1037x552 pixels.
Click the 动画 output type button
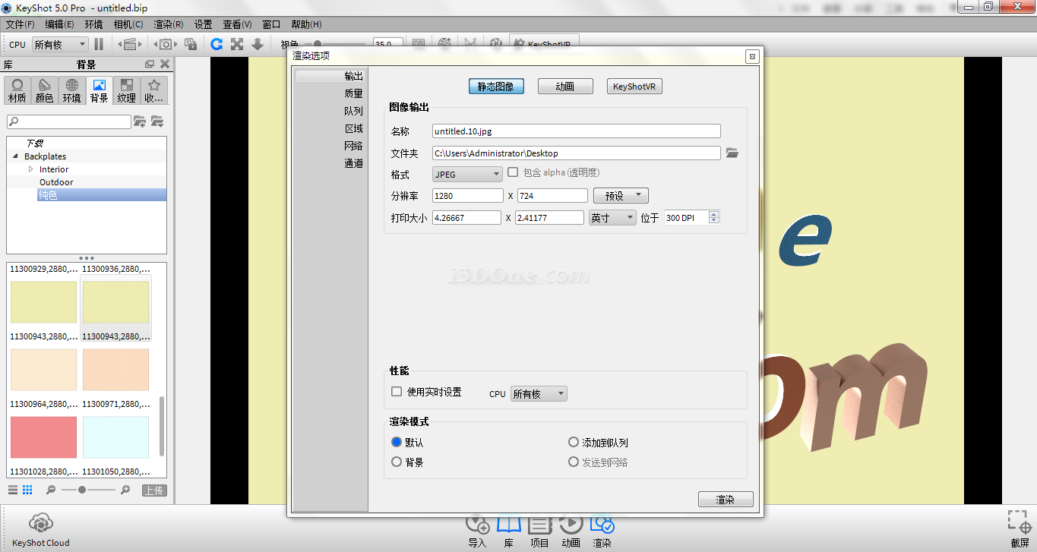(x=565, y=87)
